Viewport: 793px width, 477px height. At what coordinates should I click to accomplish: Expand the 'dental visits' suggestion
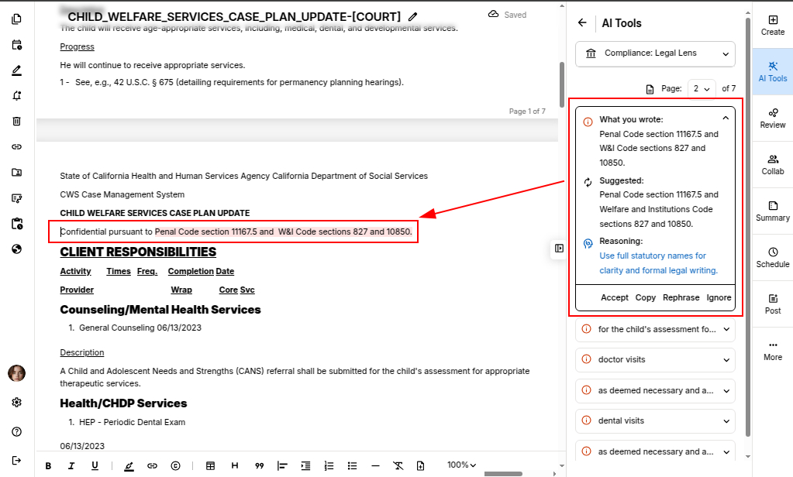[x=656, y=421]
